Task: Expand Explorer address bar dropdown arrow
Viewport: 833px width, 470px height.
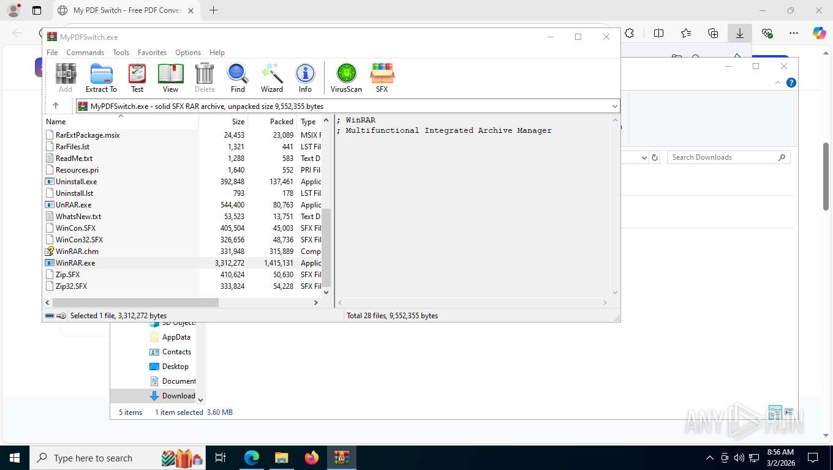Action: [644, 157]
